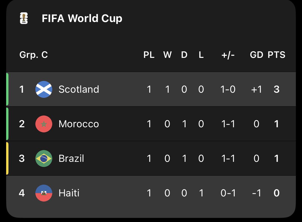This screenshot has width=302, height=222.
Task: Tap the FIFA World Cup trophy logo
Action: tap(24, 18)
